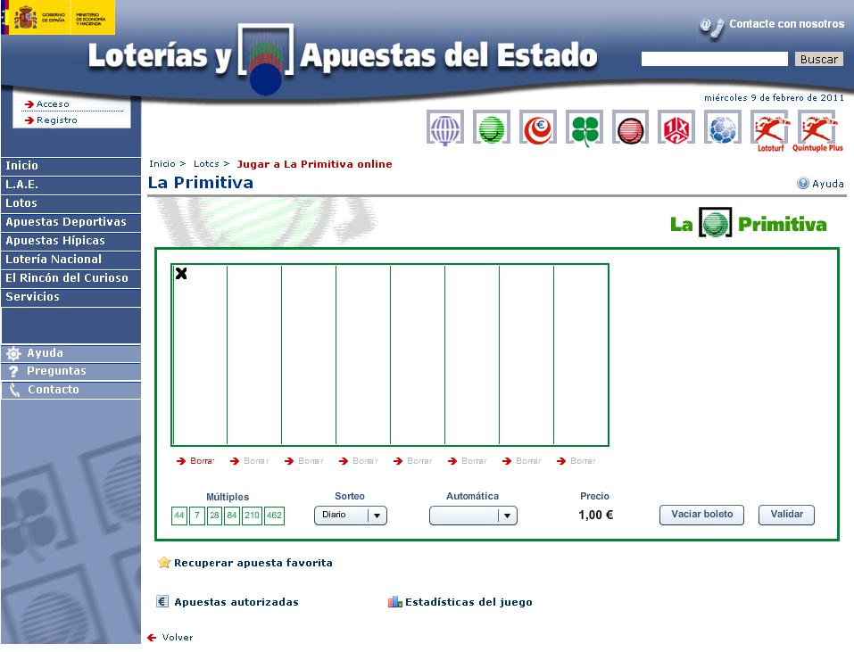Click the Acceso login arrow link

tap(47, 104)
